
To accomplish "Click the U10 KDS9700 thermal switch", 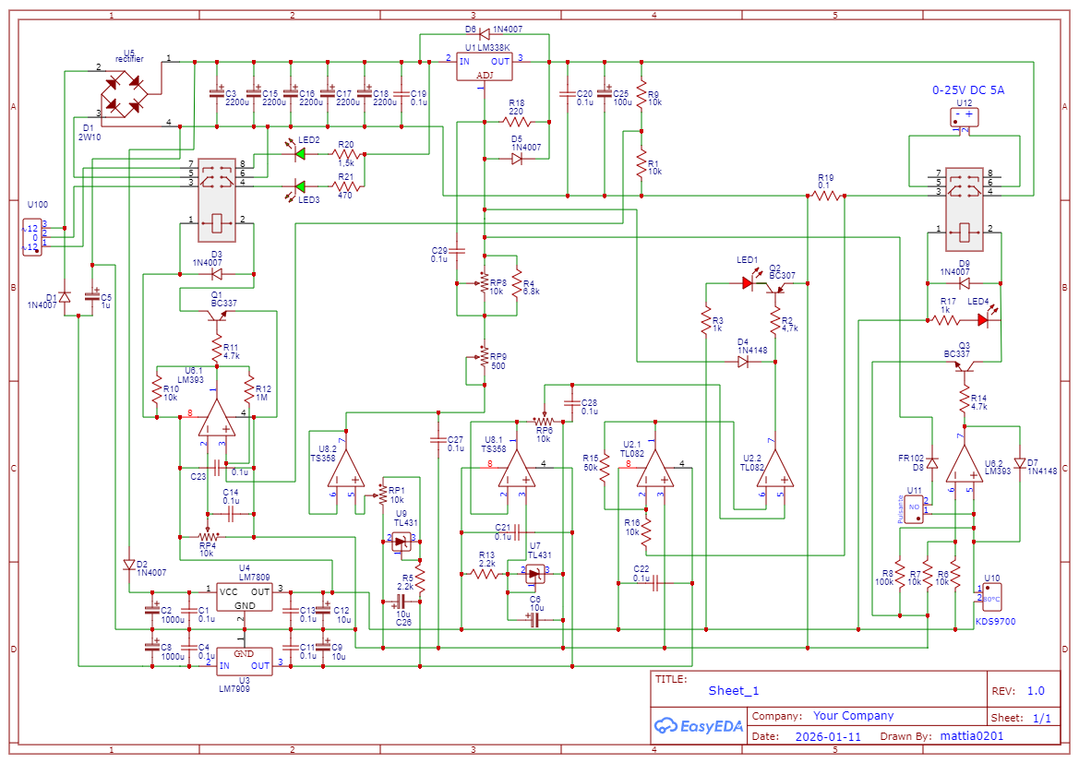I will (989, 593).
